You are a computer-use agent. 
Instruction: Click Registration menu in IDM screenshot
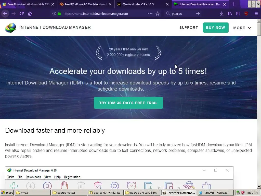[72, 177]
